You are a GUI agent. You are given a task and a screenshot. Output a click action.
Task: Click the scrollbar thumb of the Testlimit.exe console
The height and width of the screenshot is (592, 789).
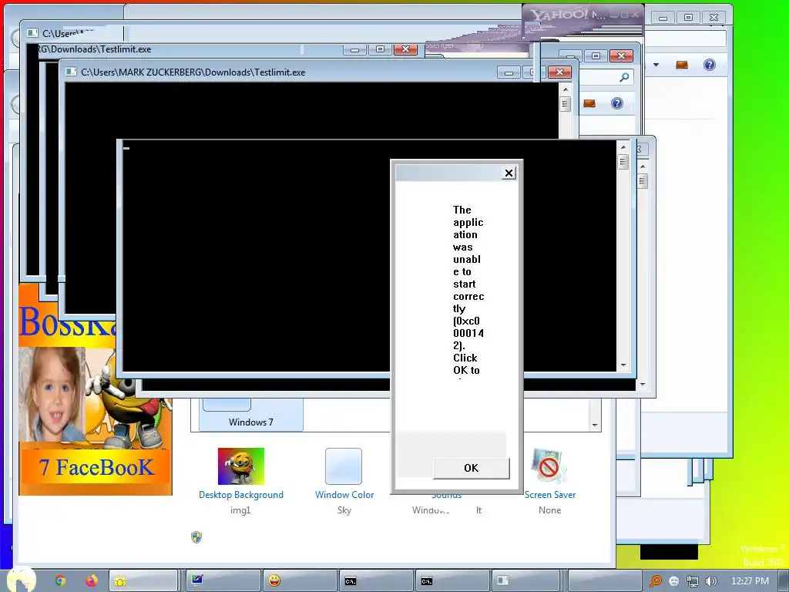[566, 104]
